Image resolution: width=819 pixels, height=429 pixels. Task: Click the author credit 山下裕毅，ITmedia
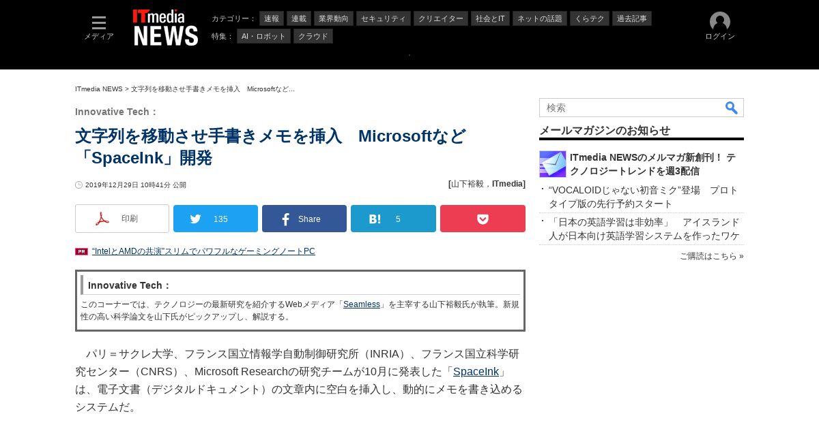(487, 184)
